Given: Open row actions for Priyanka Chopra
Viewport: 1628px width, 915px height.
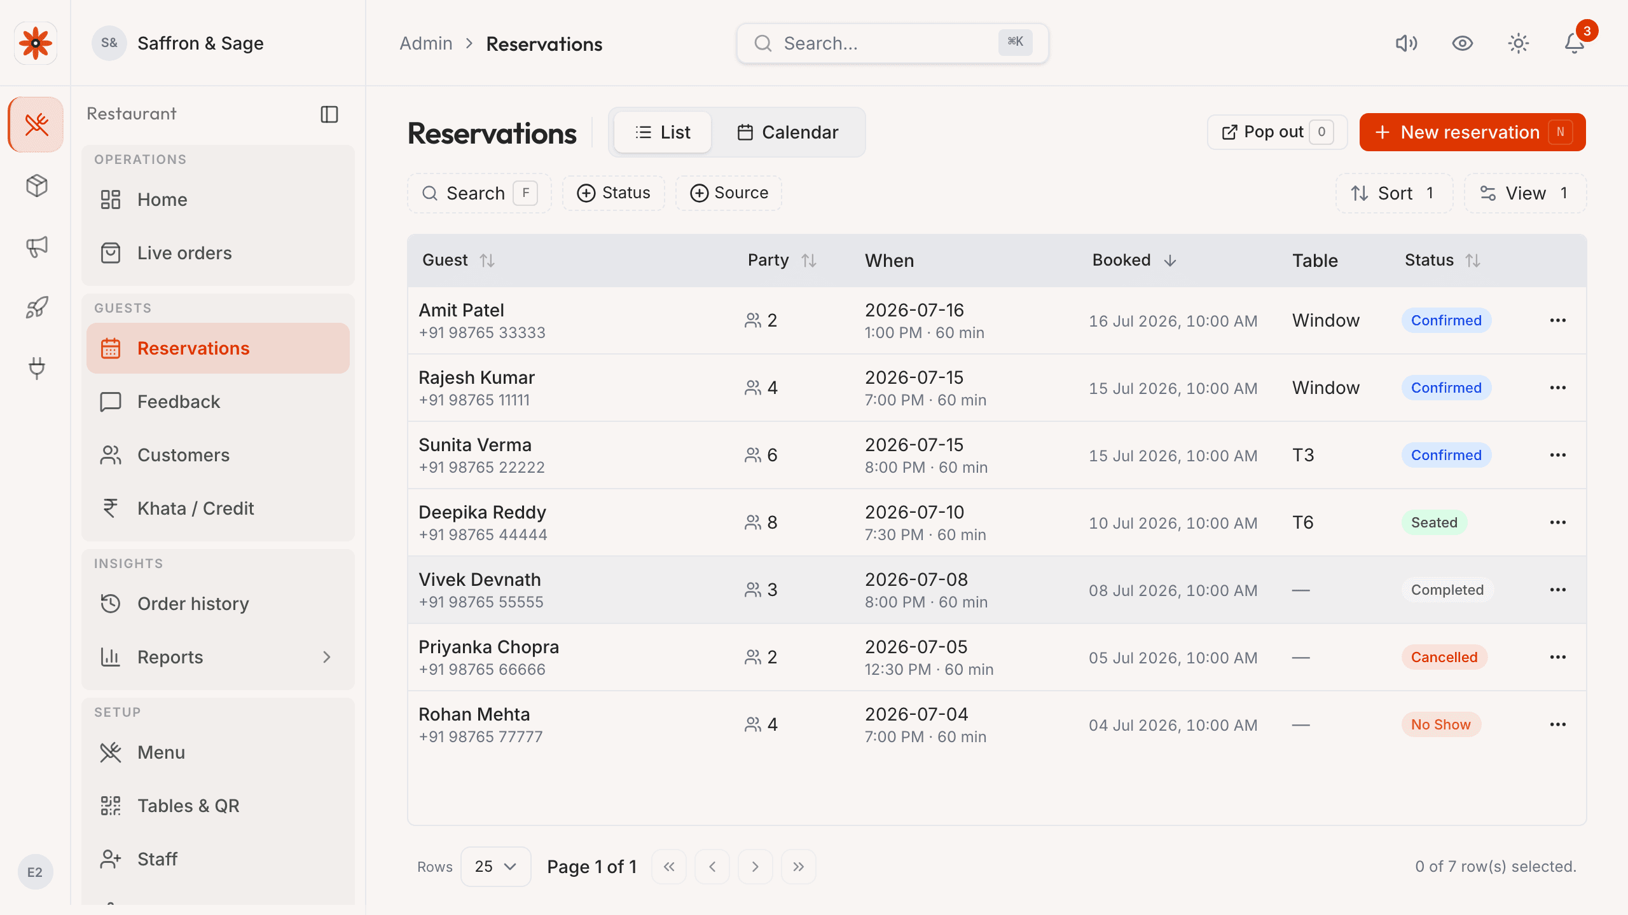Looking at the screenshot, I should point(1558,657).
